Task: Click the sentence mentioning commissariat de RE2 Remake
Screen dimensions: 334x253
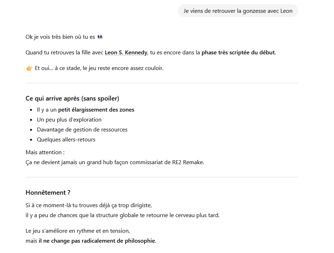Action: (115, 162)
